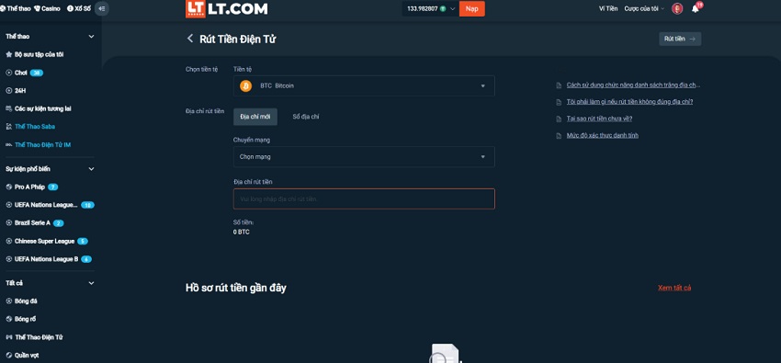
Task: Click the tennis icon beside Quần vợt
Action: (8, 355)
